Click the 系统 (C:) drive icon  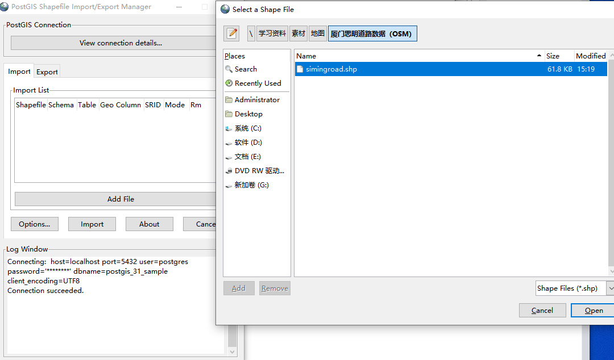click(229, 128)
